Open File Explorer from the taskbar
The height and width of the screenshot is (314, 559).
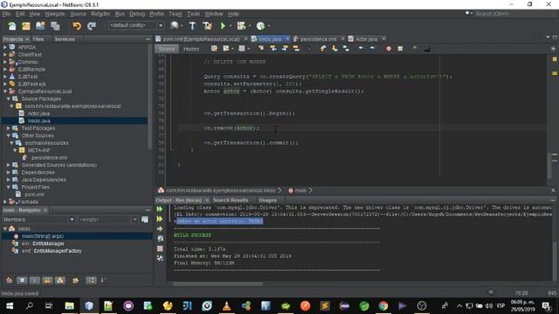[x=70, y=306]
